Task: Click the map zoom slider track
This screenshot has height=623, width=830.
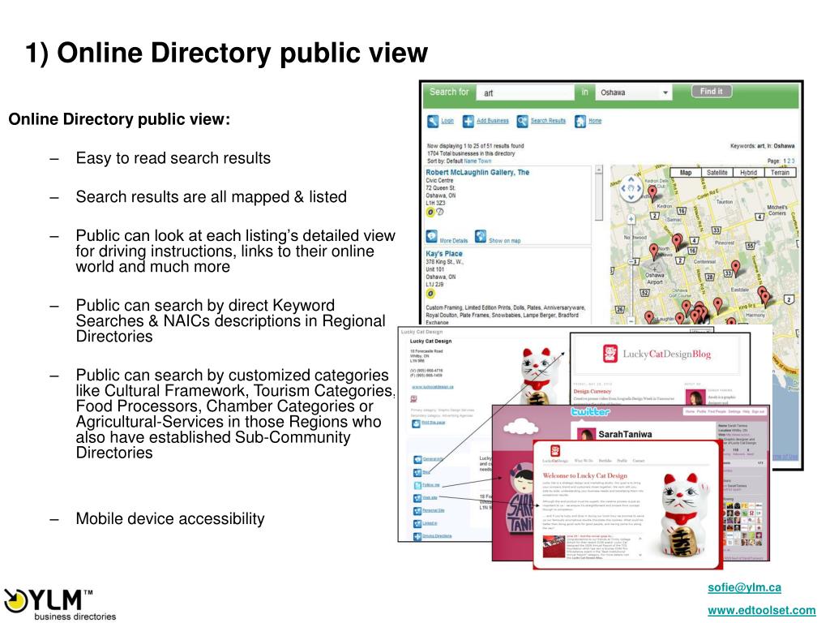Action: pyautogui.click(x=631, y=269)
